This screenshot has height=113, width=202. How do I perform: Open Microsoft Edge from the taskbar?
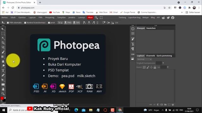tap(76, 110)
